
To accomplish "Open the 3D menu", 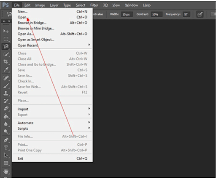I will click(x=105, y=5).
